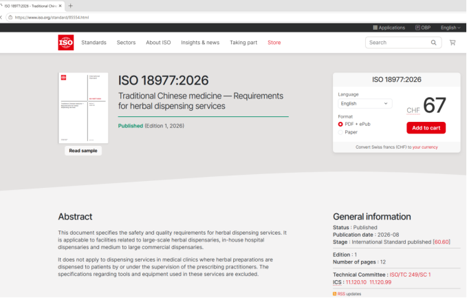Open the shopping cart icon
Image resolution: width=467 pixels, height=298 pixels.
(x=453, y=43)
